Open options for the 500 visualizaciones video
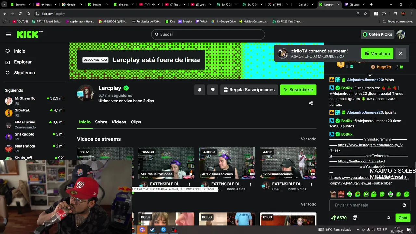416x234 pixels. [x=189, y=184]
